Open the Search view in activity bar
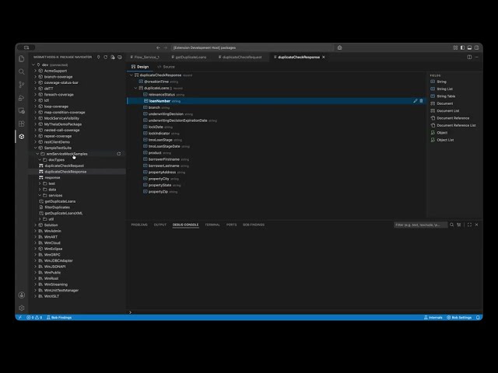This screenshot has width=498, height=373. click(22, 71)
